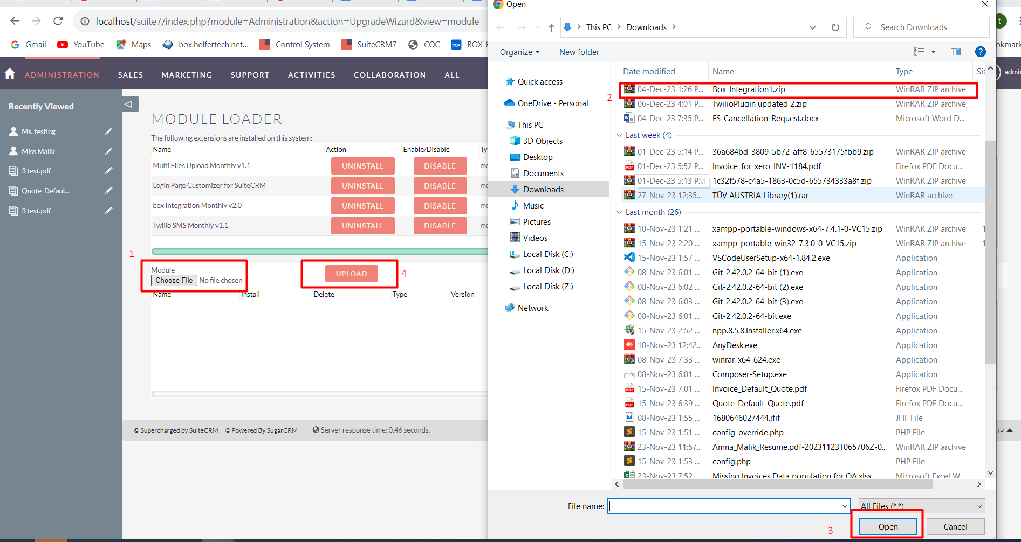The image size is (1021, 542).
Task: Open the File name dropdown list
Action: 845,506
